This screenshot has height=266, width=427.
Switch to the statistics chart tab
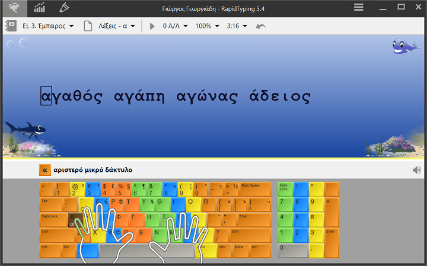(x=40, y=8)
